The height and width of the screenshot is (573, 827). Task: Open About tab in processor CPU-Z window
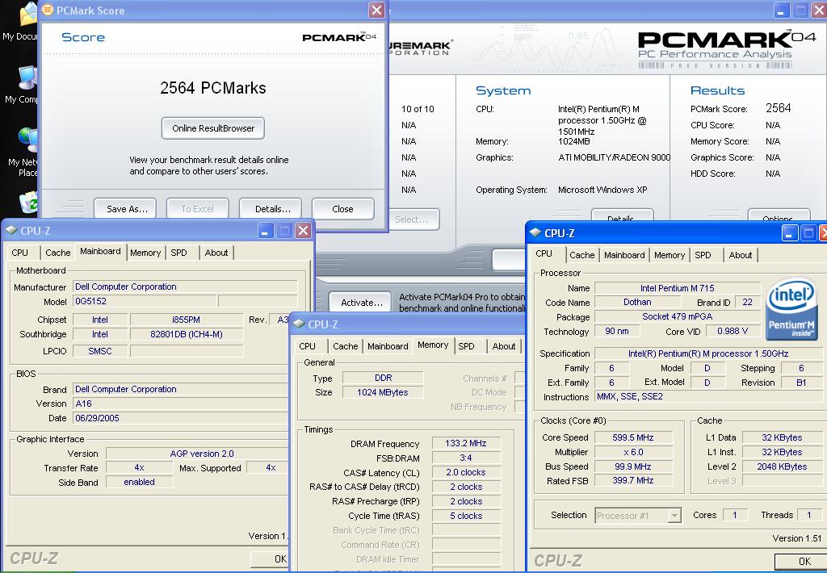(741, 254)
